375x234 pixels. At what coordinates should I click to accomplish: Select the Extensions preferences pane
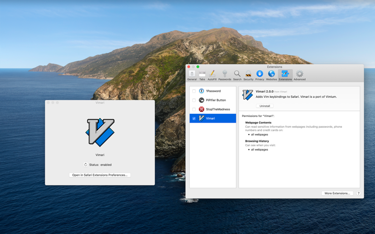point(285,75)
